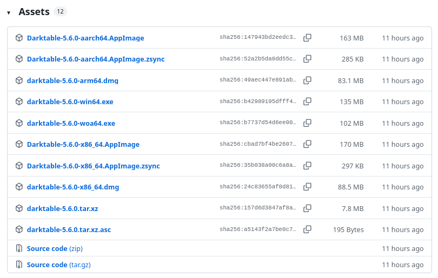This screenshot has height=278, width=438.
Task: Download darktable-5.6.0-arm64.dmg
Action: pos(72,81)
